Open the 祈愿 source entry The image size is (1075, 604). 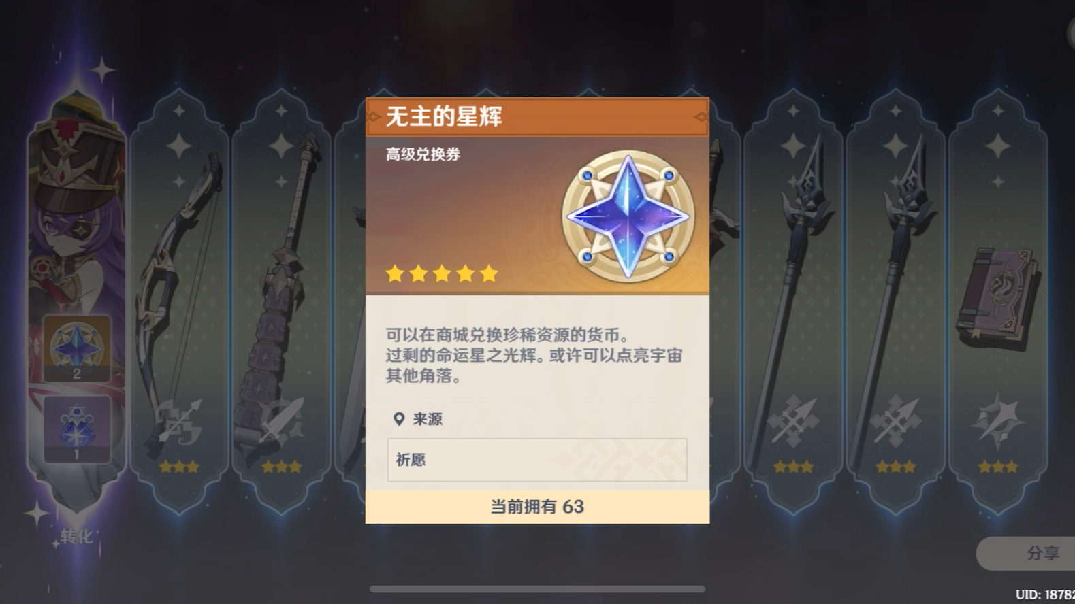[x=537, y=460]
